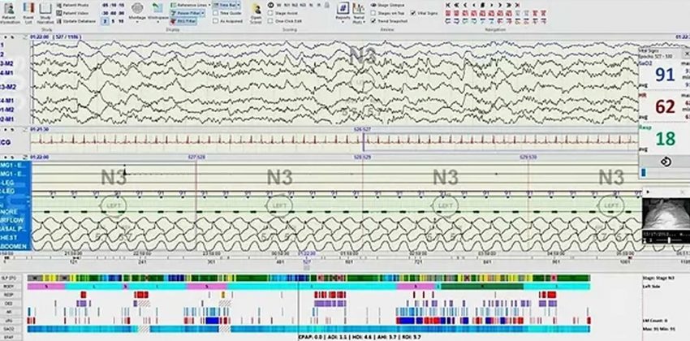690x341 pixels.
Task: Select the ECG channel label
Action: point(6,143)
